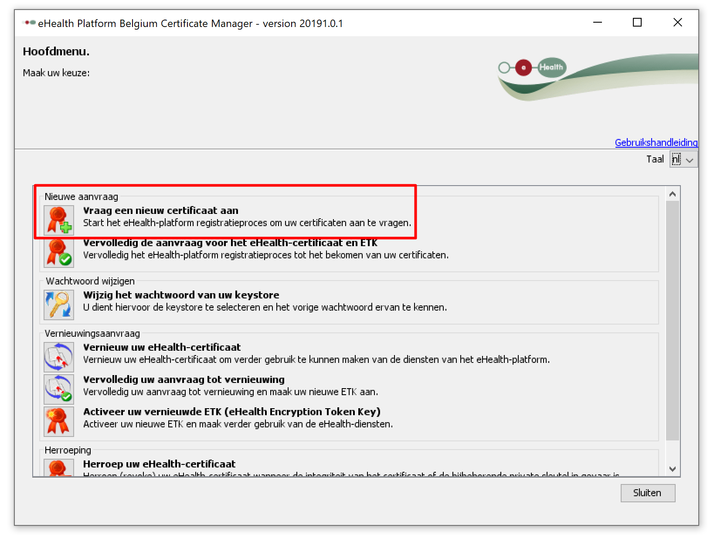The width and height of the screenshot is (724, 545).
Task: Select 'Activeer uw vernieuwde ETK' option
Action: click(231, 412)
